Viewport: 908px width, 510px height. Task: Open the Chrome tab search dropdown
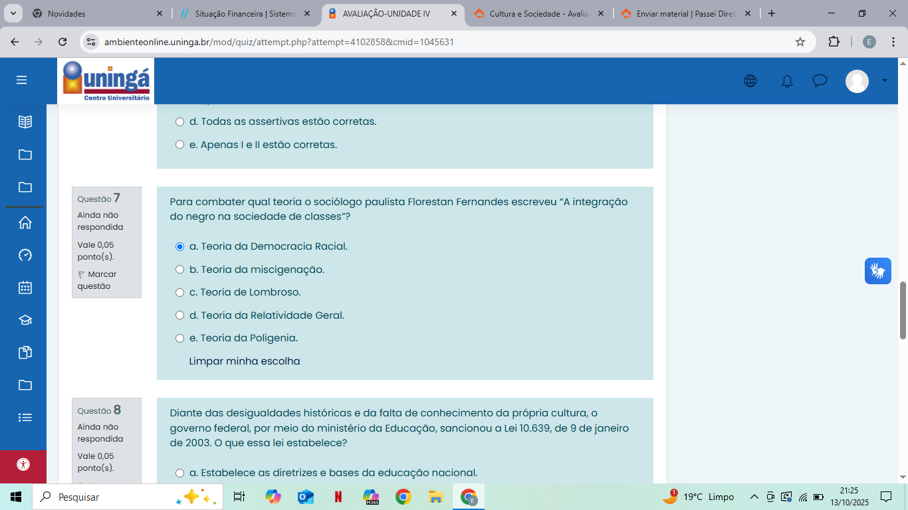[x=13, y=13]
